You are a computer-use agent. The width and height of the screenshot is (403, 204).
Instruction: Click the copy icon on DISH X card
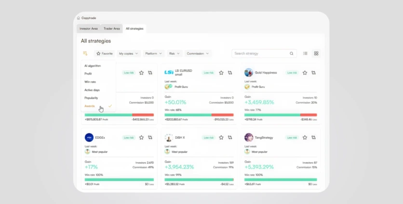(230, 137)
